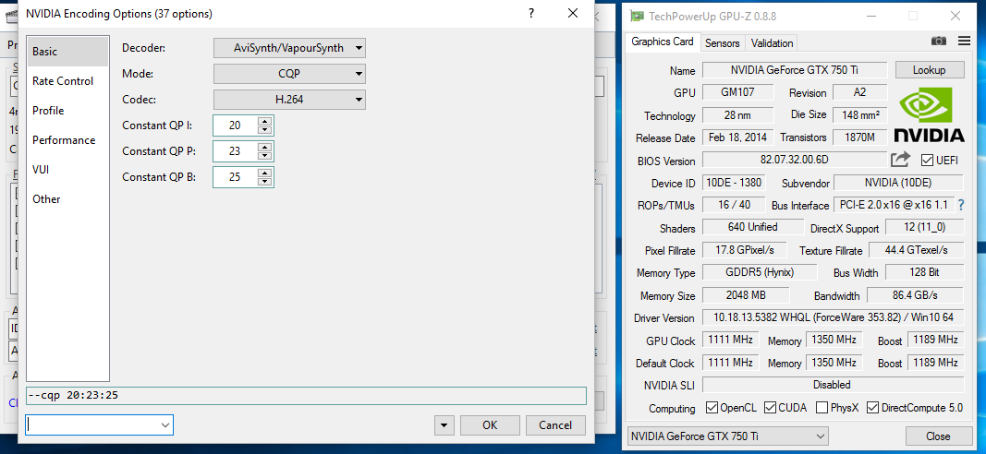This screenshot has width=986, height=454.
Task: Click the GPU field GM107
Action: point(737,91)
